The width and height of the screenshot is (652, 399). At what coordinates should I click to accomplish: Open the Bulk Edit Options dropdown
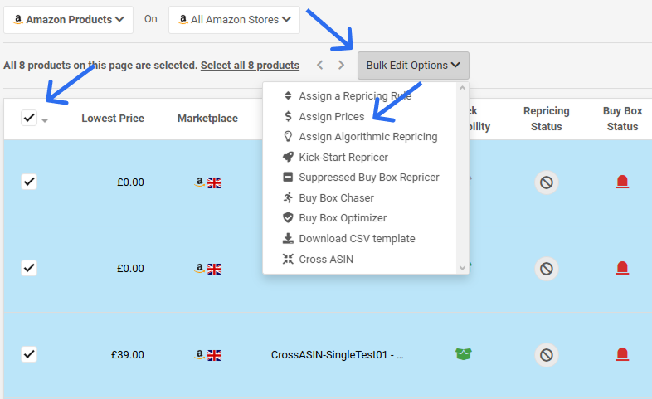(x=413, y=66)
